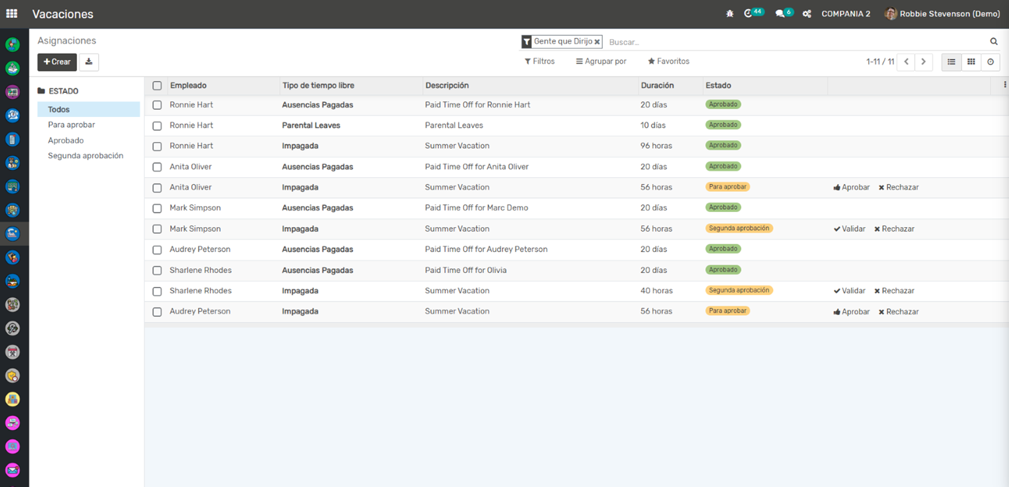Click the download export icon button
Viewport: 1009px width, 487px height.
tap(89, 62)
